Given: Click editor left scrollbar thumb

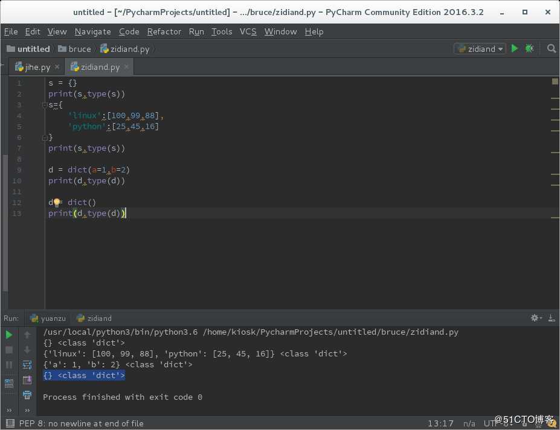Looking at the screenshot, I should click(x=5, y=223).
